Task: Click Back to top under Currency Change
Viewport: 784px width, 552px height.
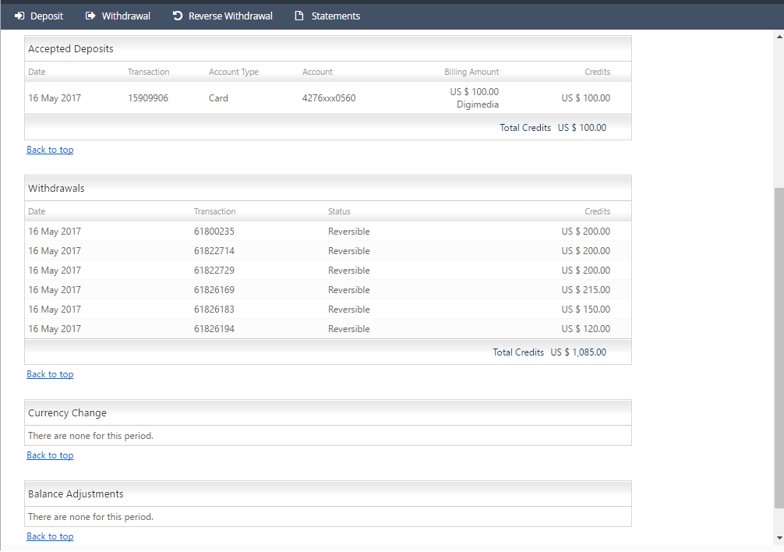Action: [50, 455]
